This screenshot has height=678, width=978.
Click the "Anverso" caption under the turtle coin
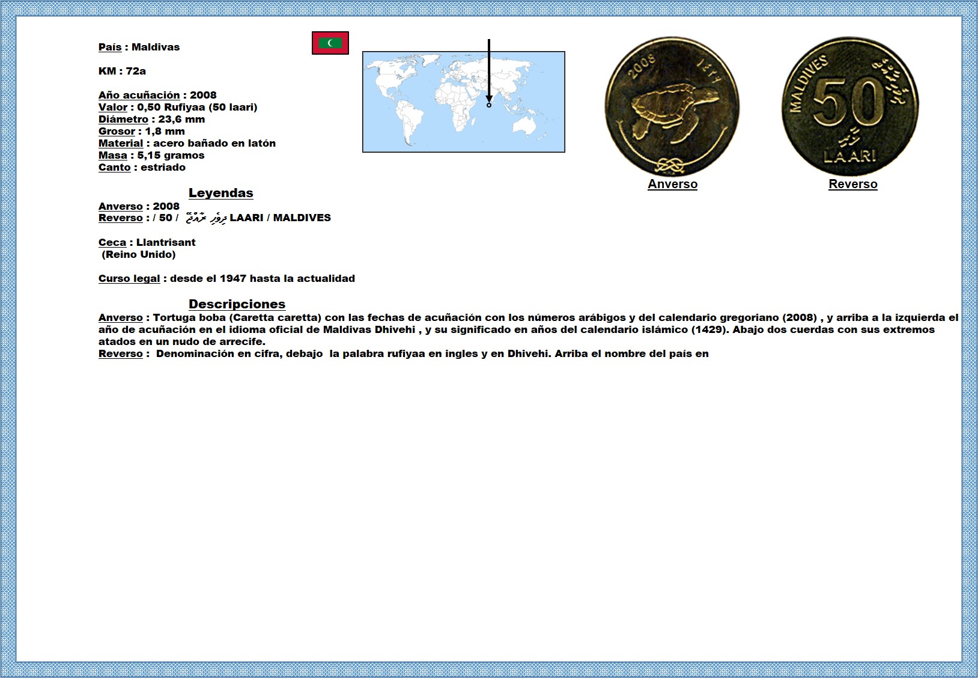[672, 185]
